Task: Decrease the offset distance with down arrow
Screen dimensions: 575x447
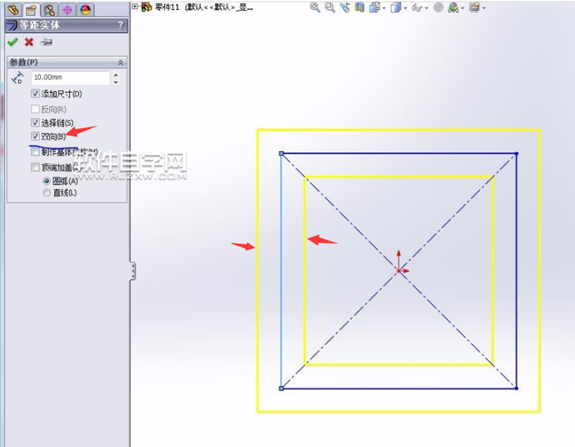Action: [116, 82]
